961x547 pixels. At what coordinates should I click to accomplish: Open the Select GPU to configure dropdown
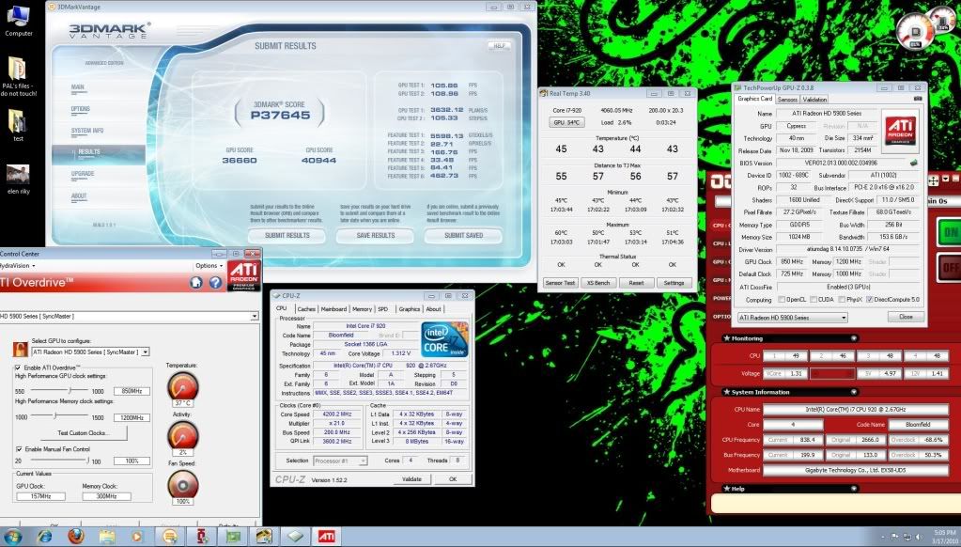(146, 352)
